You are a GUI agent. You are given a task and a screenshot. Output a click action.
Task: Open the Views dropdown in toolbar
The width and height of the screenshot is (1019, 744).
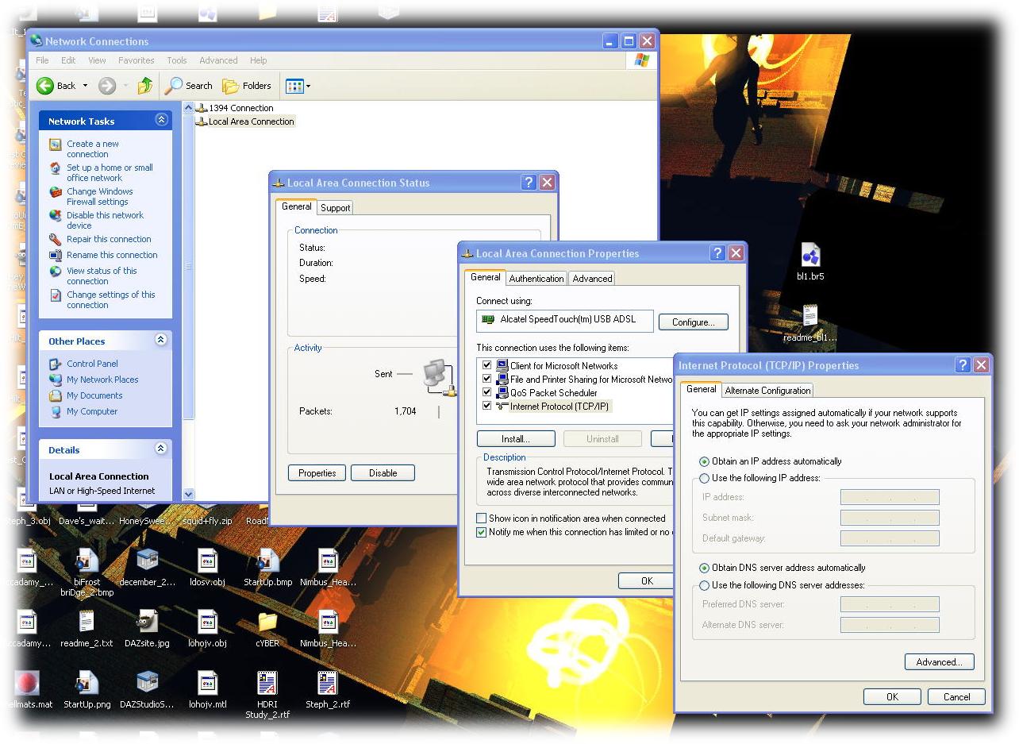(x=298, y=86)
